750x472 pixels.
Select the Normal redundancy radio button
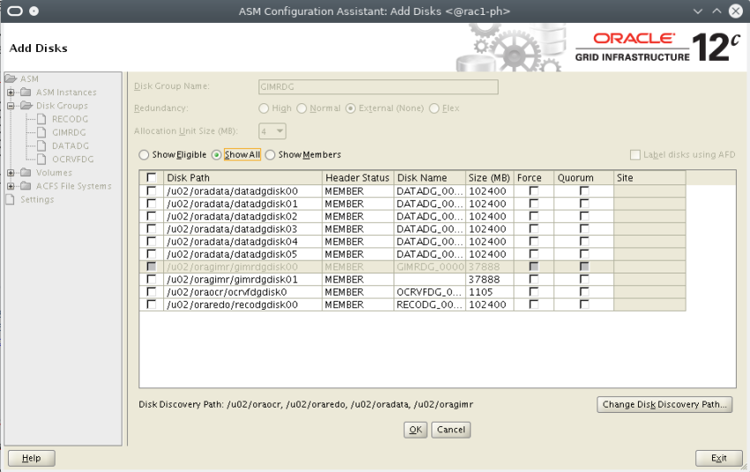click(x=302, y=109)
